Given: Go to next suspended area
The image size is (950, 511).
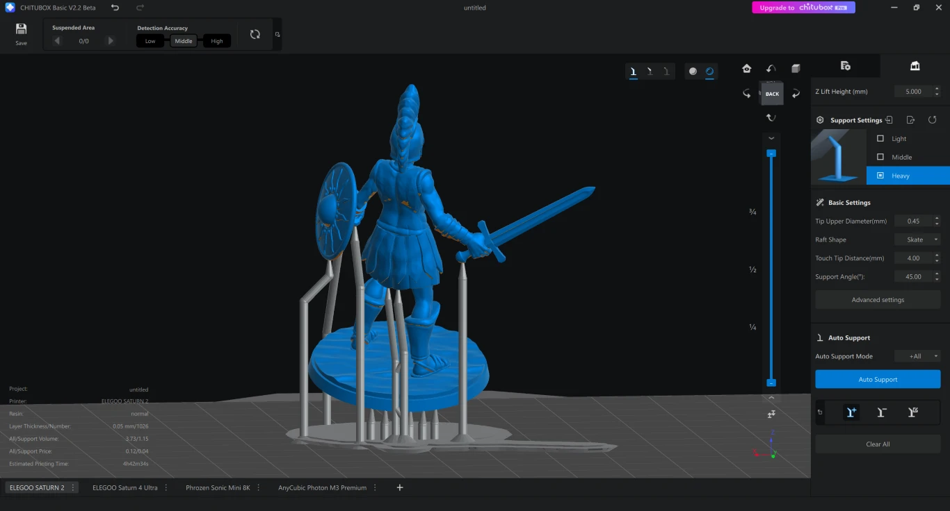Looking at the screenshot, I should [110, 41].
